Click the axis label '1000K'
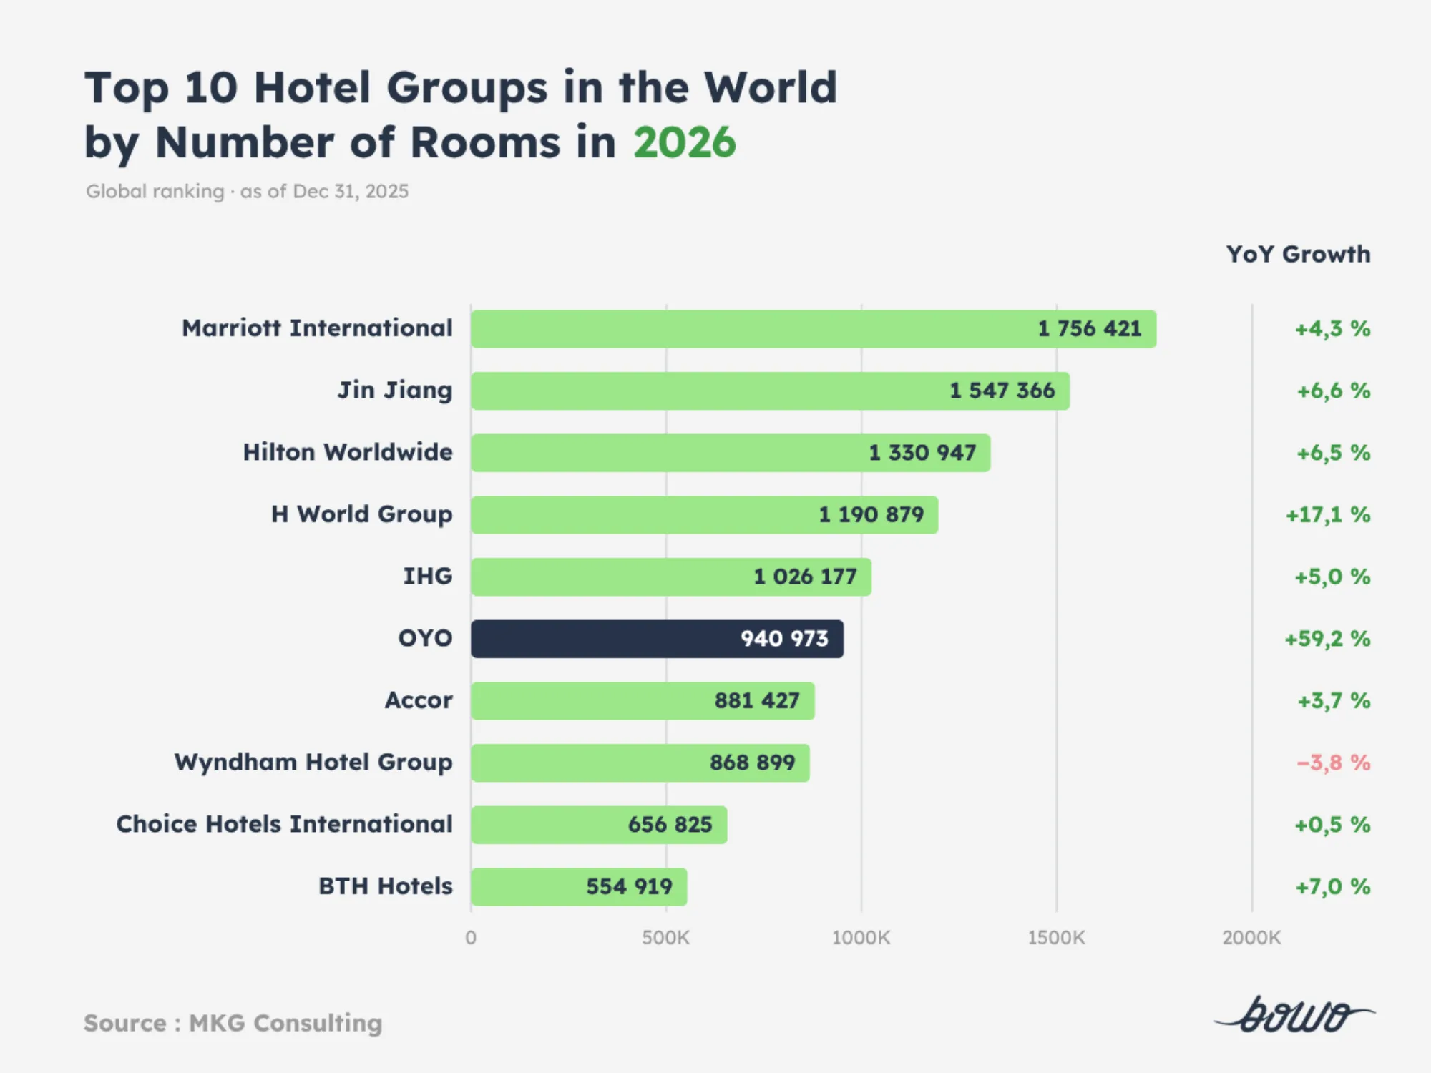The width and height of the screenshot is (1431, 1073). [x=861, y=938]
